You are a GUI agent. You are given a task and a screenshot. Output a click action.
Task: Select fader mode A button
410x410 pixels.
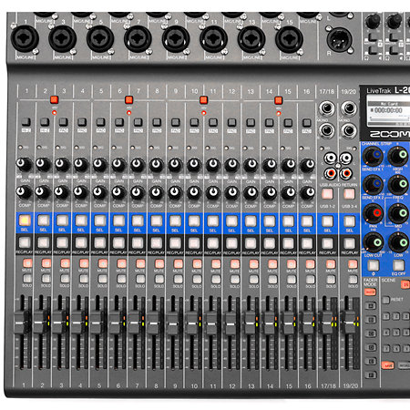(x=371, y=305)
